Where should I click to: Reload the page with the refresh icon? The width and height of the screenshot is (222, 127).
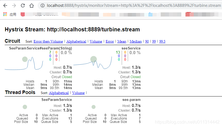(x=23, y=5)
